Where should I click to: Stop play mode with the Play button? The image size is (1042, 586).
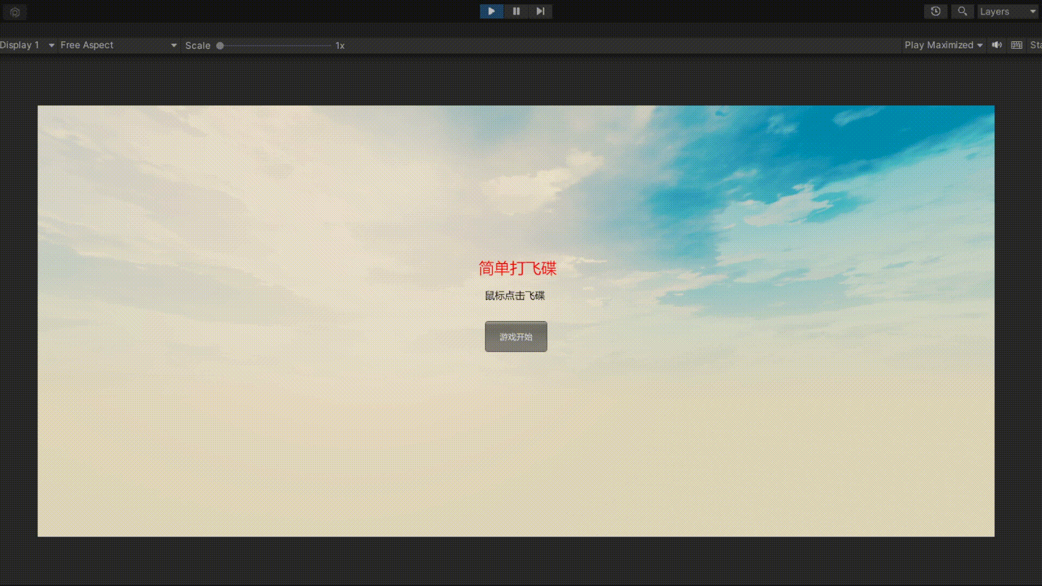click(491, 11)
